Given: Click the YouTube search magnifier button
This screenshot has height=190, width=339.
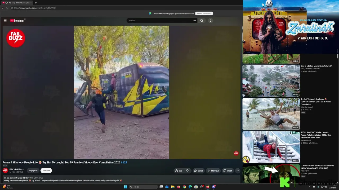Looking at the screenshot, I should coord(202,21).
